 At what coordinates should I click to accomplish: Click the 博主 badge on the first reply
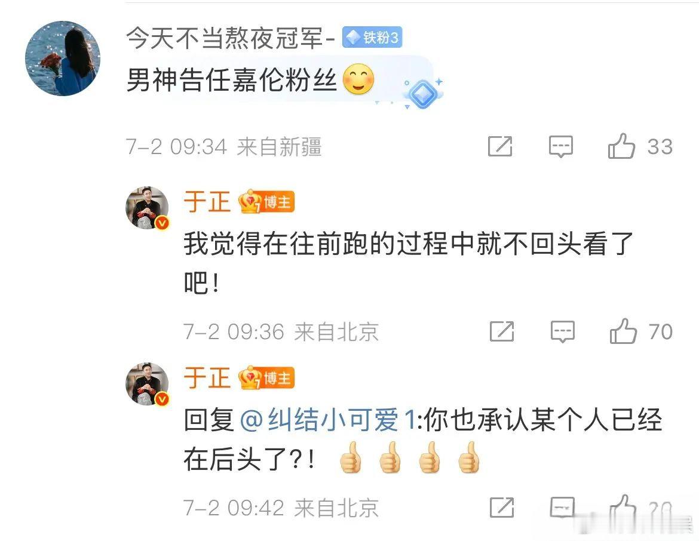point(266,202)
